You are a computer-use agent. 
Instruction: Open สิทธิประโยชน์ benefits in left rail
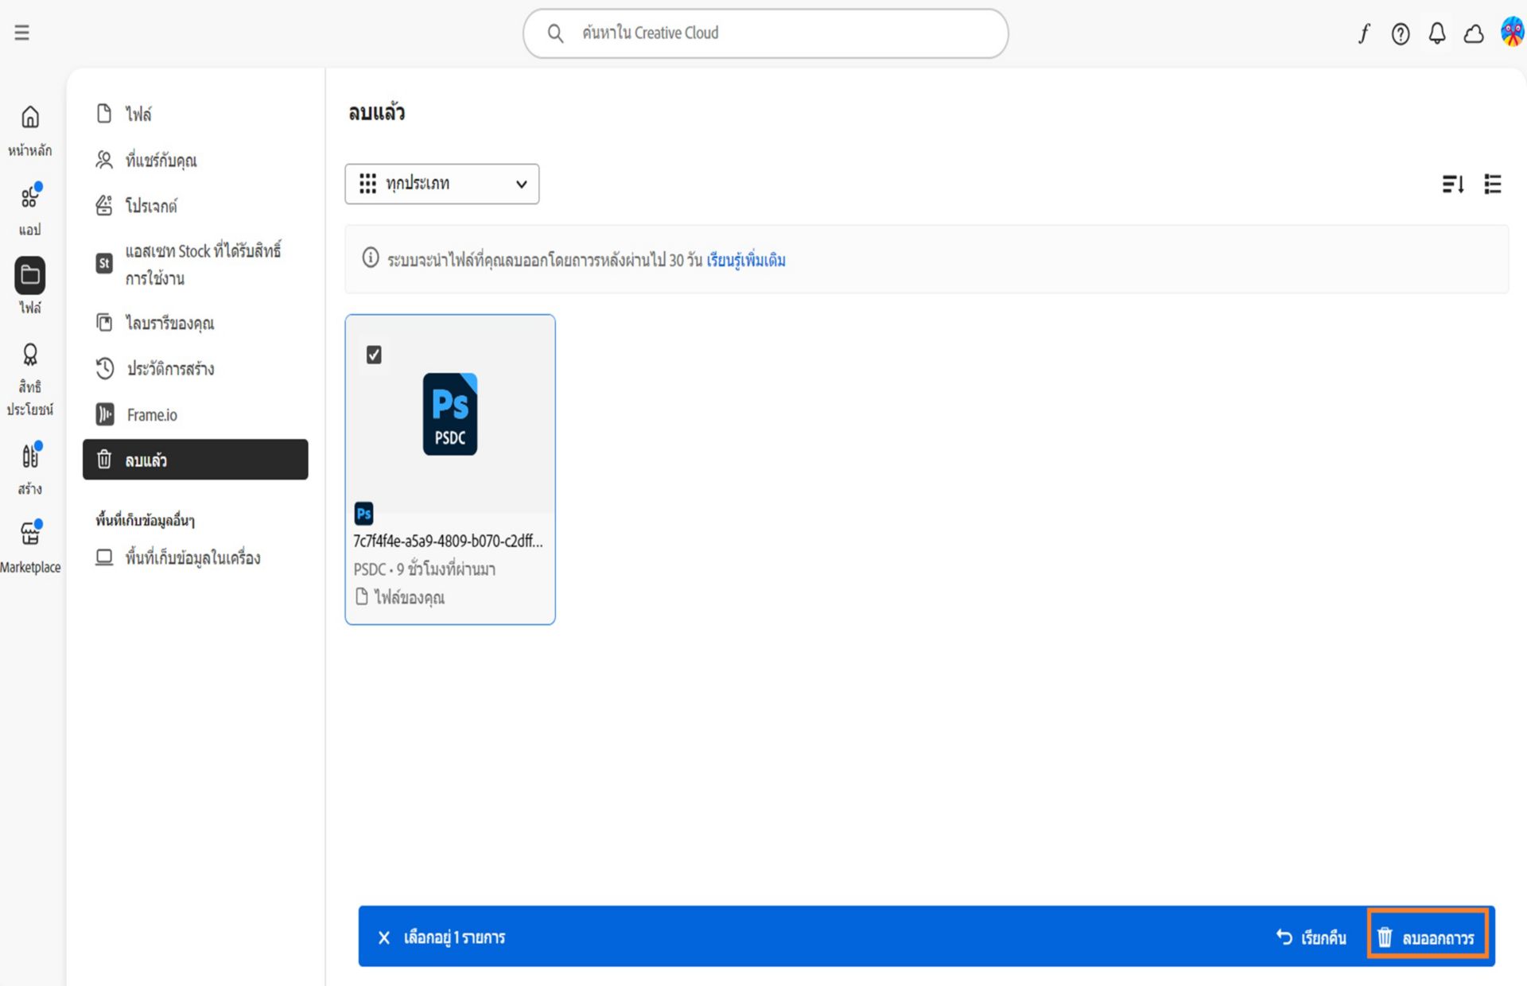(30, 380)
